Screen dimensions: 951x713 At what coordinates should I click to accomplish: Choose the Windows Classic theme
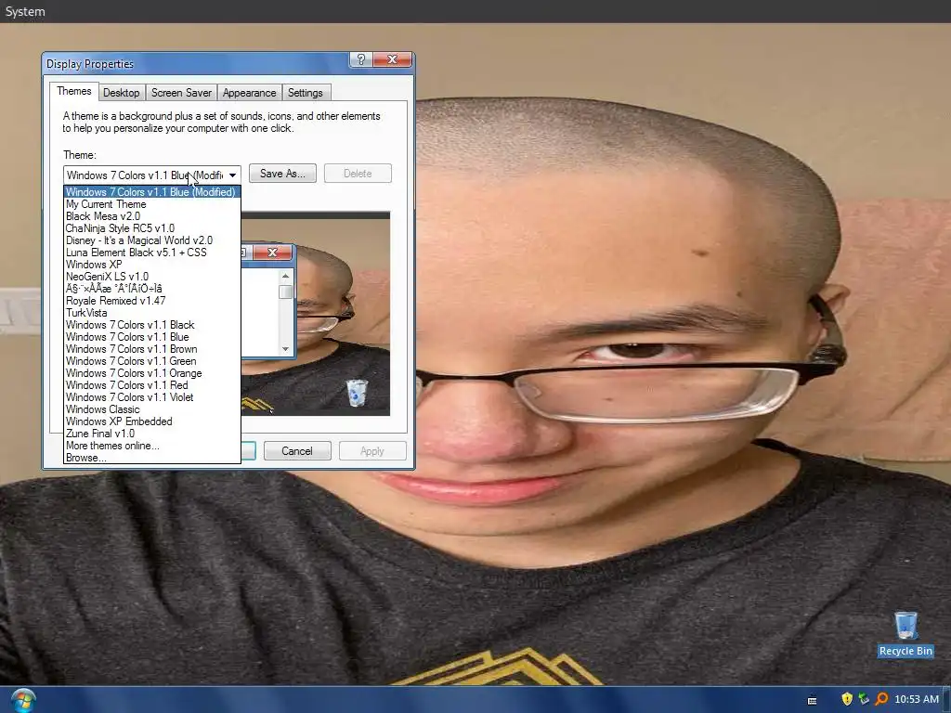tap(151, 409)
